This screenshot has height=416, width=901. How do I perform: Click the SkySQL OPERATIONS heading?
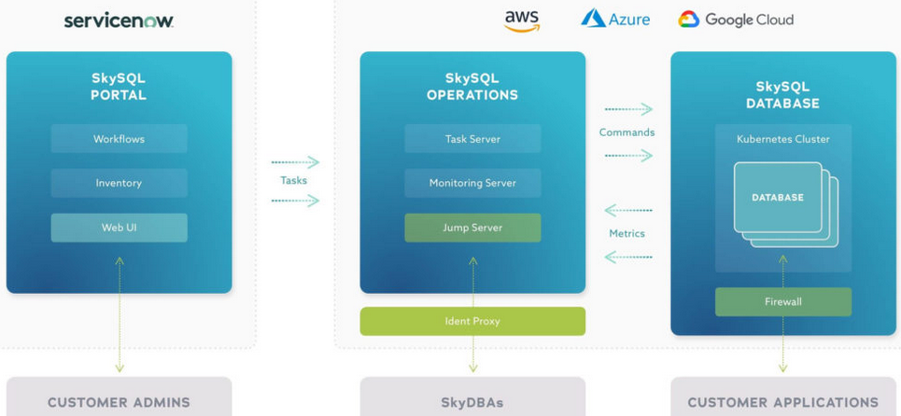coord(473,87)
